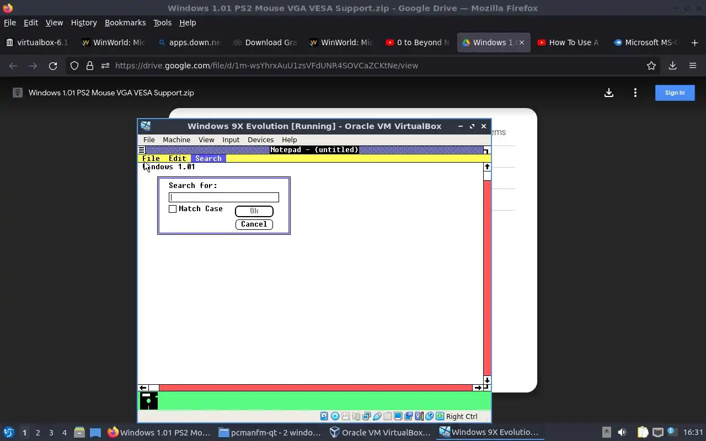Viewport: 706px width, 441px height.
Task: Enable the Match Case checkbox
Action: pyautogui.click(x=173, y=209)
